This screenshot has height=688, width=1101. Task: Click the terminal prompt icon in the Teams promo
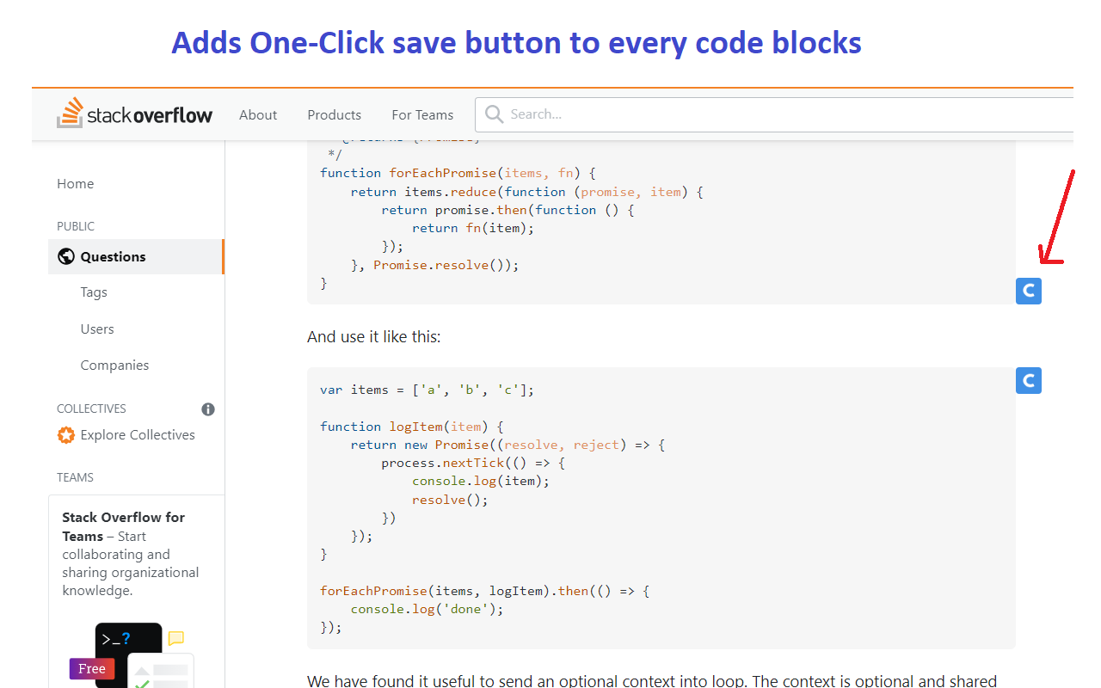pos(116,638)
